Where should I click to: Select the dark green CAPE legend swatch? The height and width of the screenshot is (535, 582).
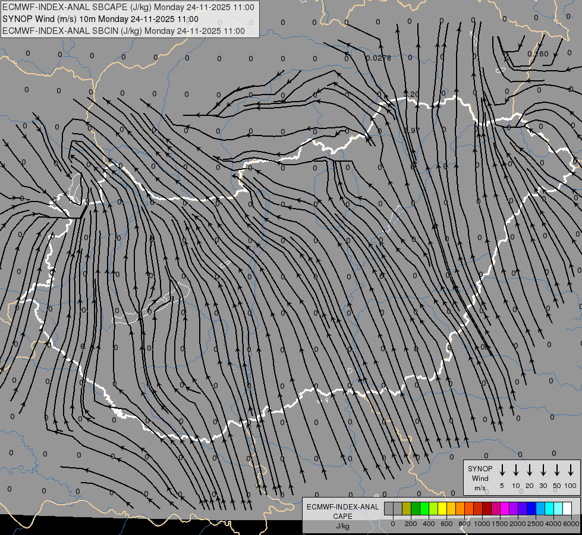pos(416,508)
